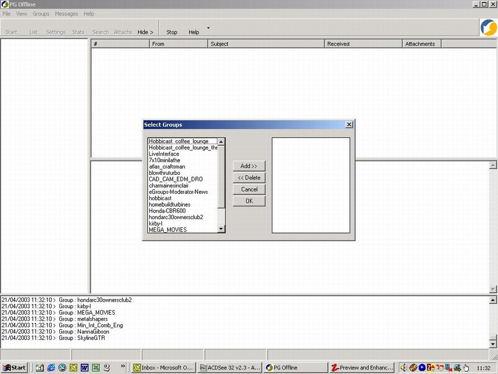Expand the quick launch overflow chevron
Screen dimensions: 498x374
(x=123, y=366)
